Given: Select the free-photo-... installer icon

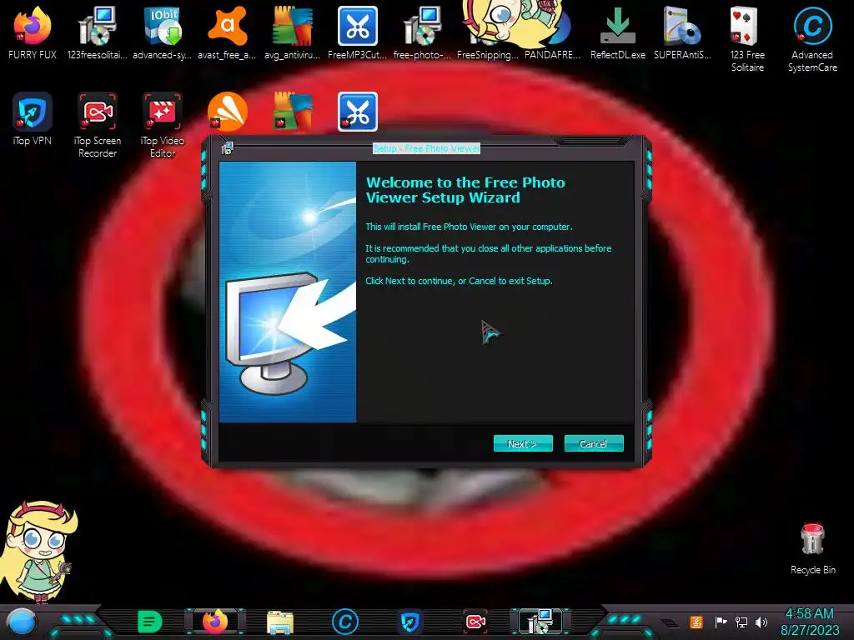Looking at the screenshot, I should (x=422, y=32).
